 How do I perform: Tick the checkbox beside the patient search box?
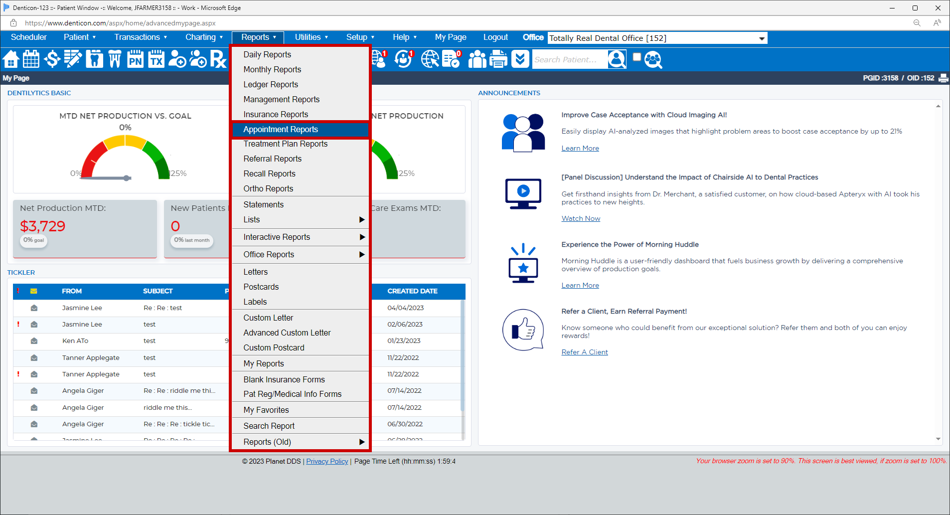tap(636, 57)
